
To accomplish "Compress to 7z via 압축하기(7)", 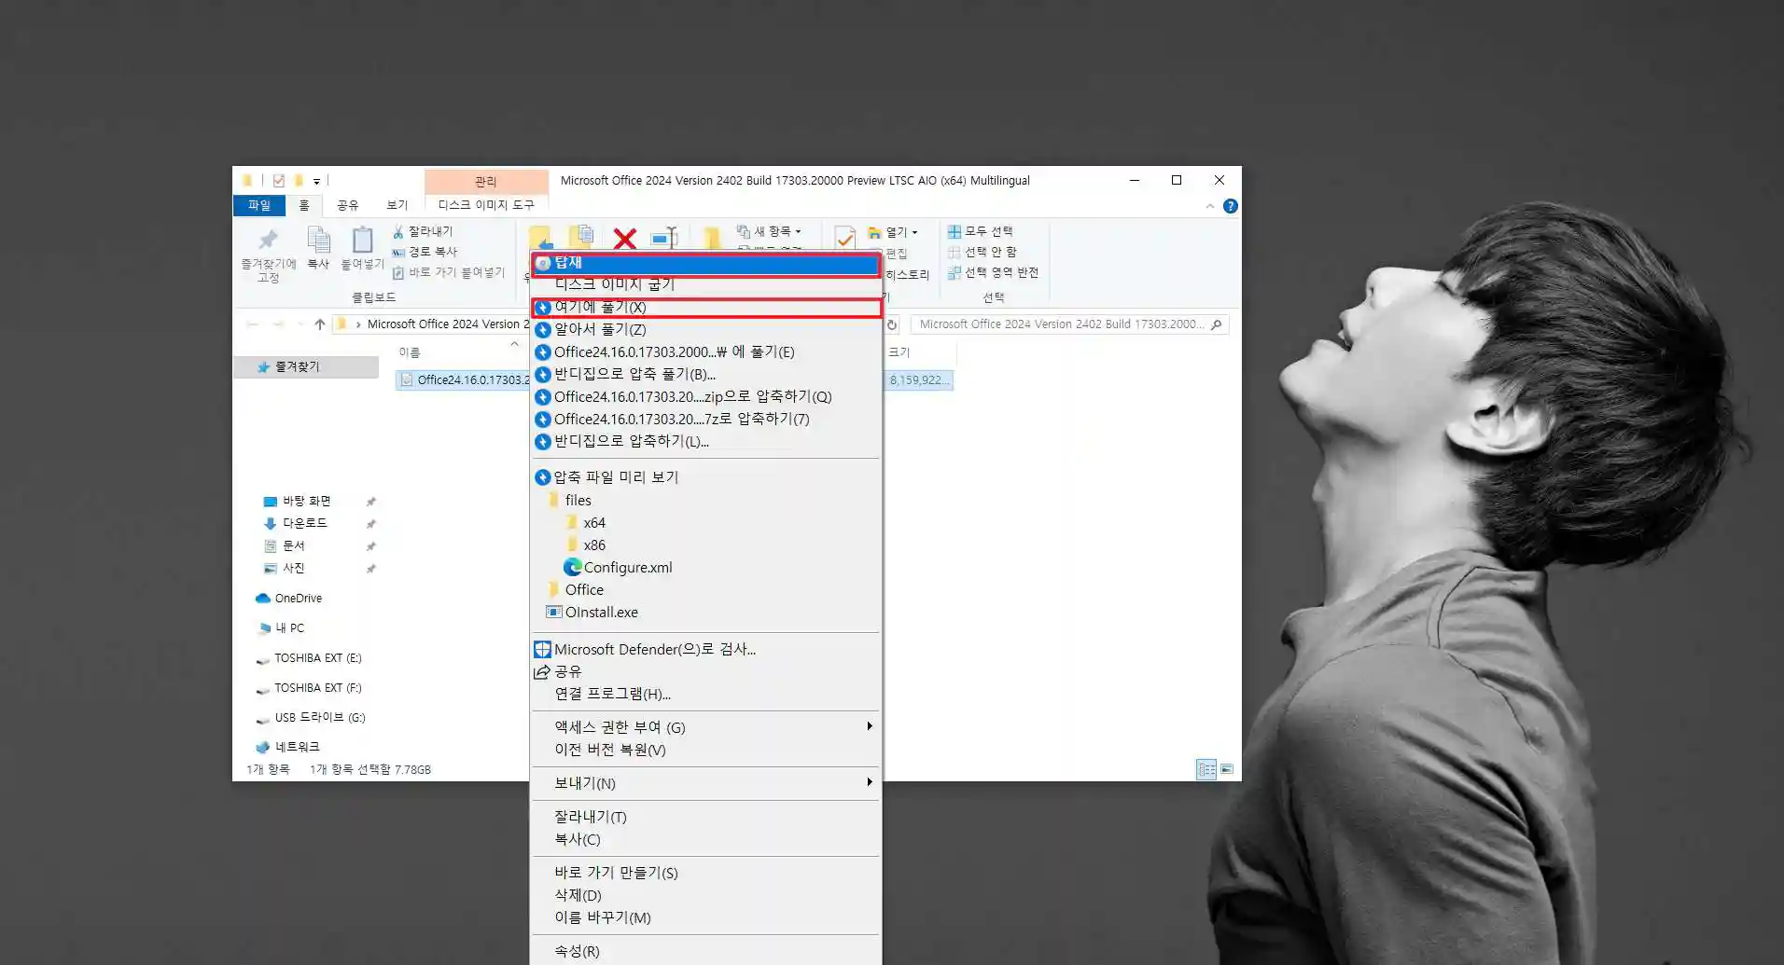I will [x=705, y=419].
